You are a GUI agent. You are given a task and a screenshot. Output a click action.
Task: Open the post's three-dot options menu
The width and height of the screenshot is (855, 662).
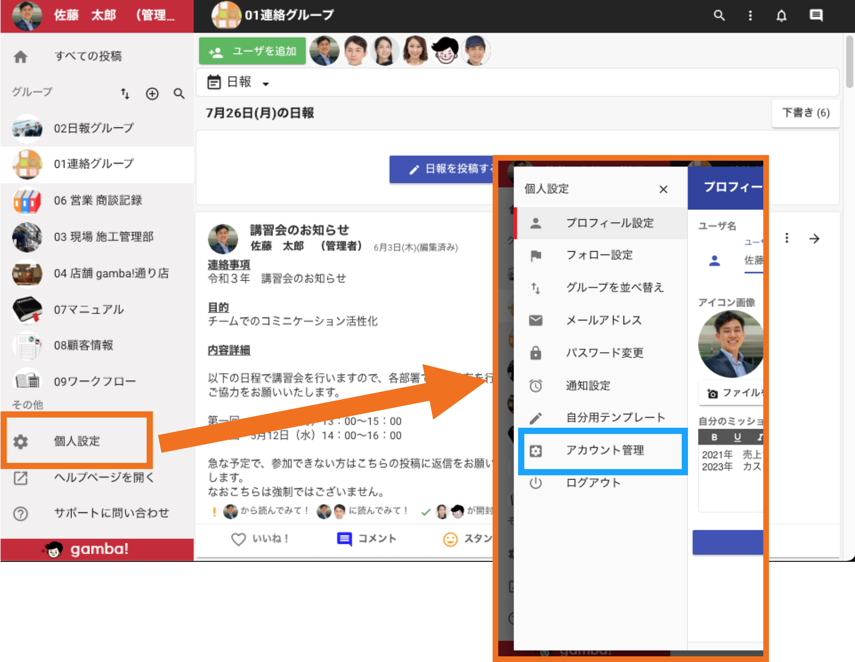(786, 238)
